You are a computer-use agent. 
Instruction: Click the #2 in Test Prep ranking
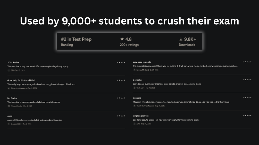coord(76,39)
